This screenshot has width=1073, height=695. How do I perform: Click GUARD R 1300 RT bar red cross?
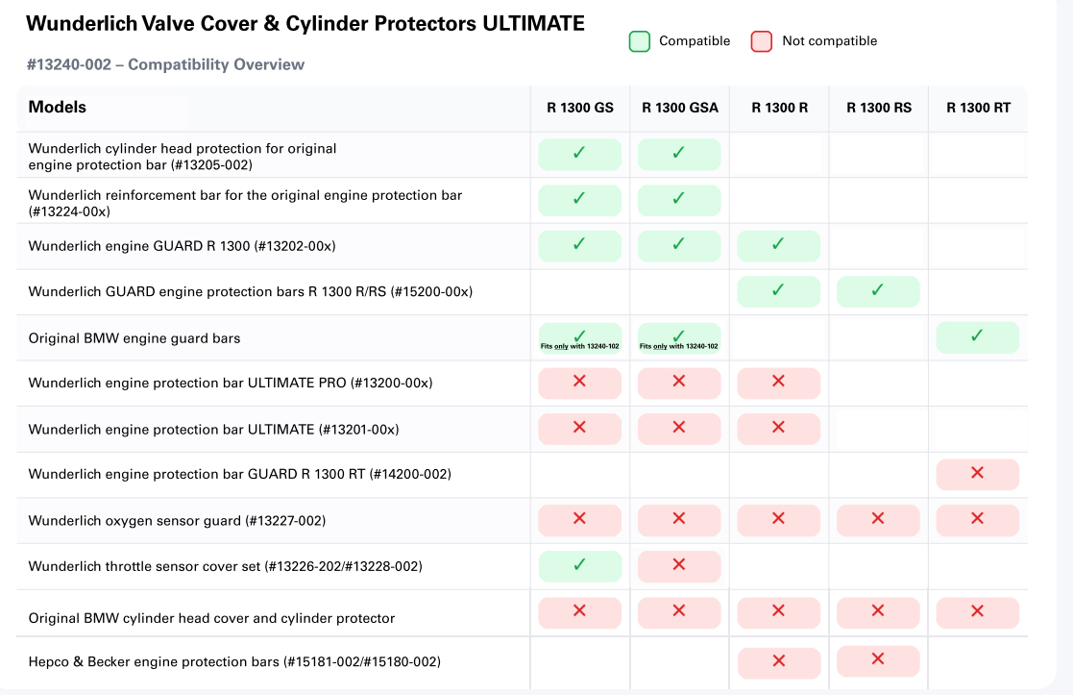coord(977,474)
